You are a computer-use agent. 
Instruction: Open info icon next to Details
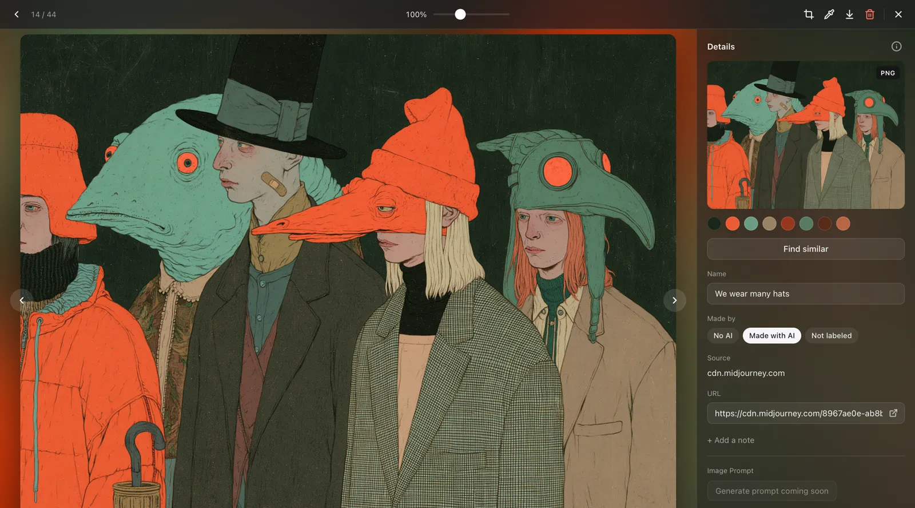[896, 46]
